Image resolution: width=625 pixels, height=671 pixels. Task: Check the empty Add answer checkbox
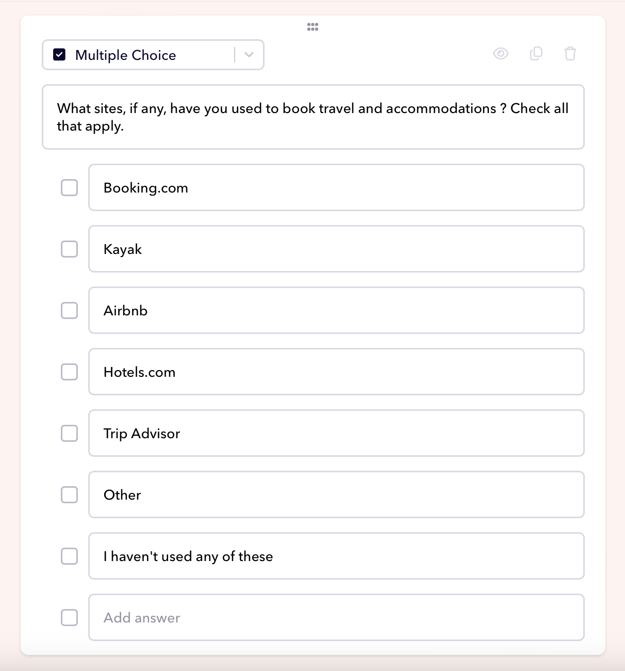(x=70, y=618)
